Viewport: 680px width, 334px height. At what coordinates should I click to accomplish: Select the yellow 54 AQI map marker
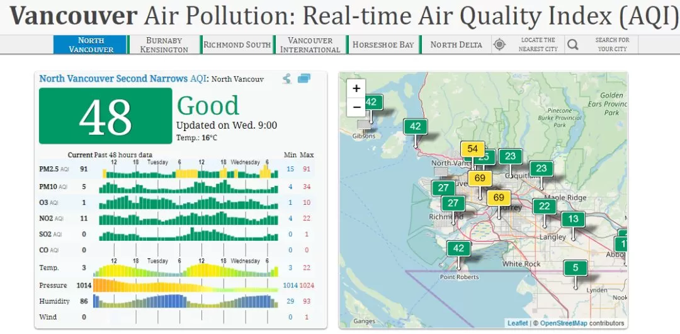(472, 149)
